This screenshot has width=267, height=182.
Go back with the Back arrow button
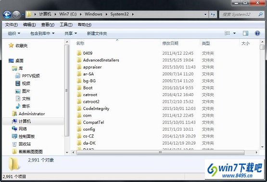(7, 14)
